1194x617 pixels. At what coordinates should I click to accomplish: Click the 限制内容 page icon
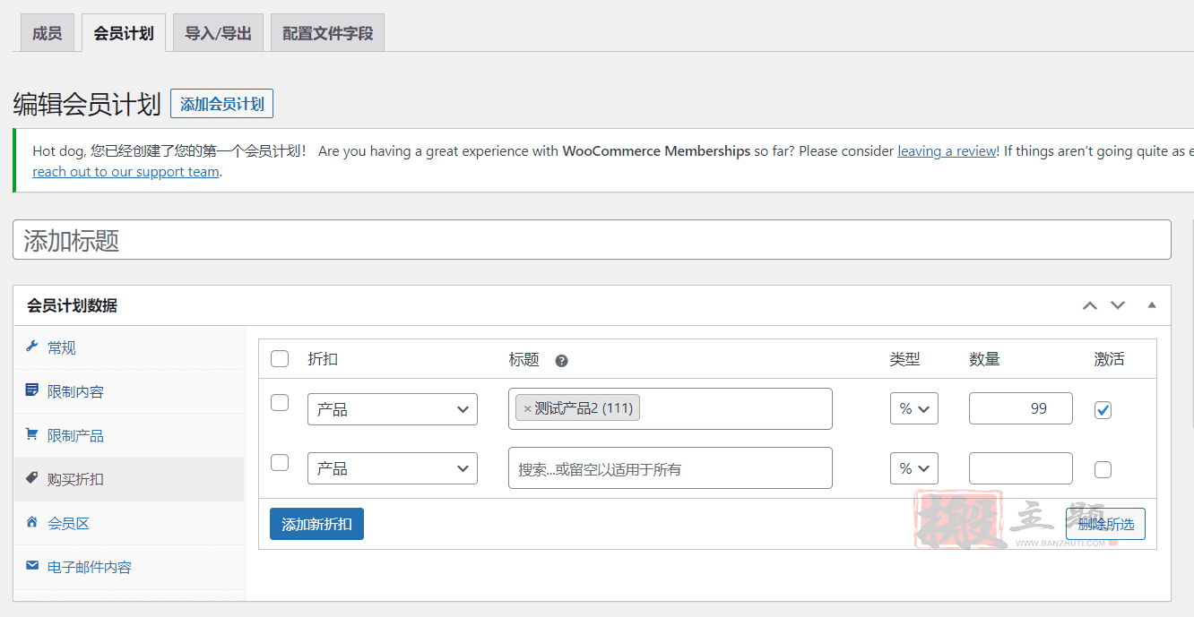pos(32,390)
